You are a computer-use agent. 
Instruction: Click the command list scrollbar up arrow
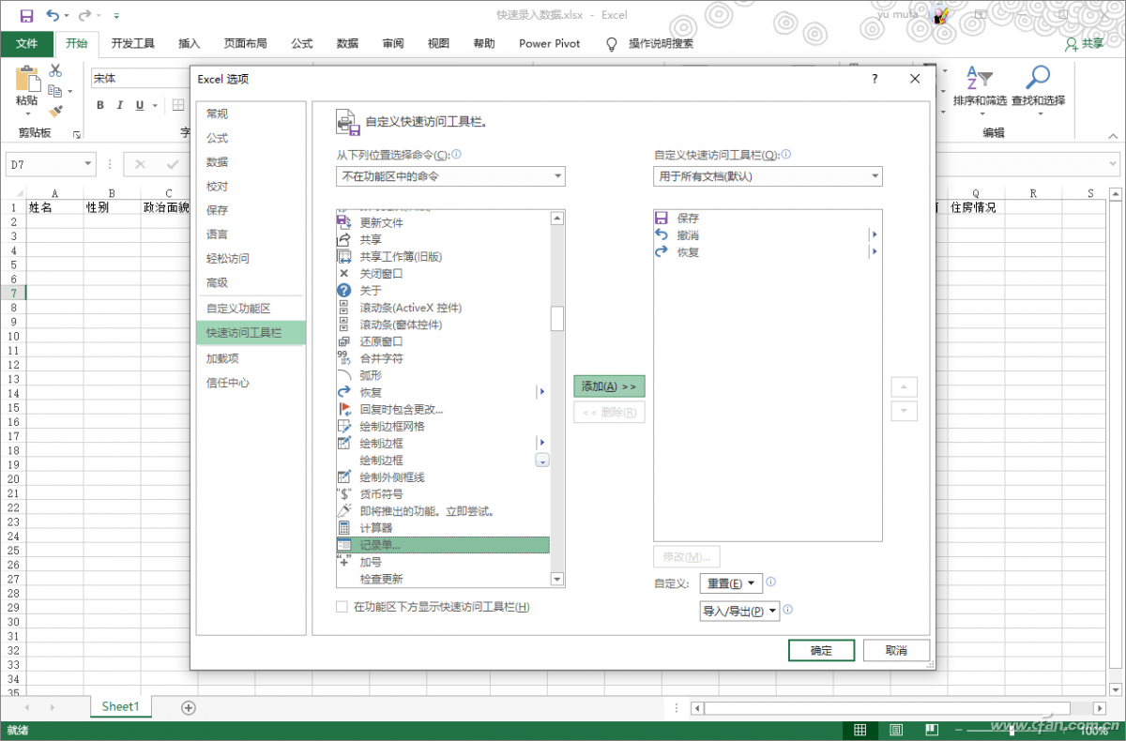point(557,218)
